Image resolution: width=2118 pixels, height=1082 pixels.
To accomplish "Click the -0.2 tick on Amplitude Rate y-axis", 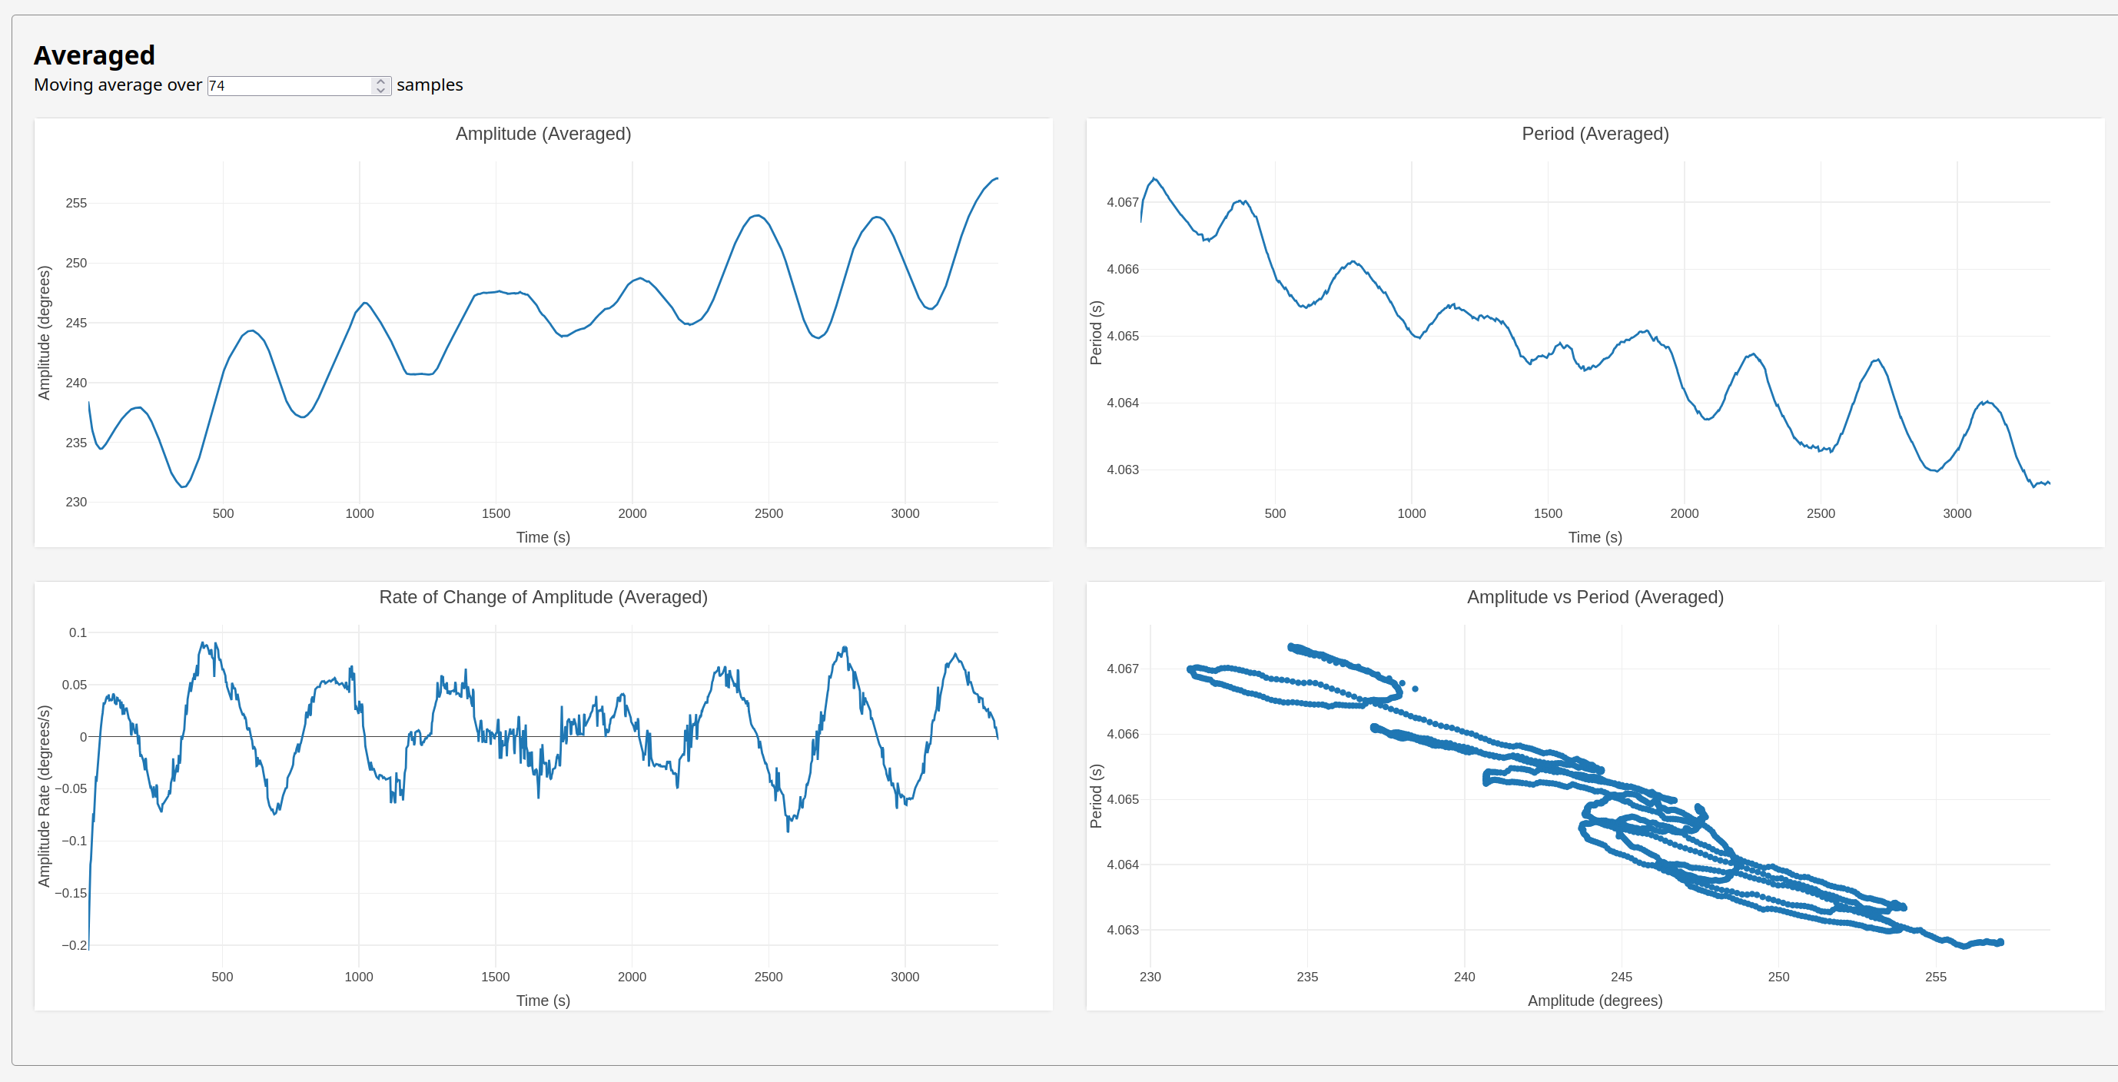I will pos(75,945).
